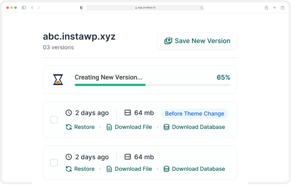The image size is (291, 191).
Task: Tick the checkbox for the untagged version
Action: point(54,162)
